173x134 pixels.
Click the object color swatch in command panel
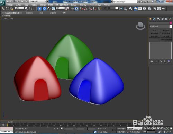click(x=171, y=23)
